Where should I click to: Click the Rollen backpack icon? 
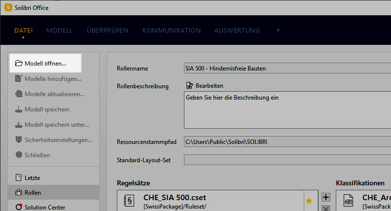(19, 192)
